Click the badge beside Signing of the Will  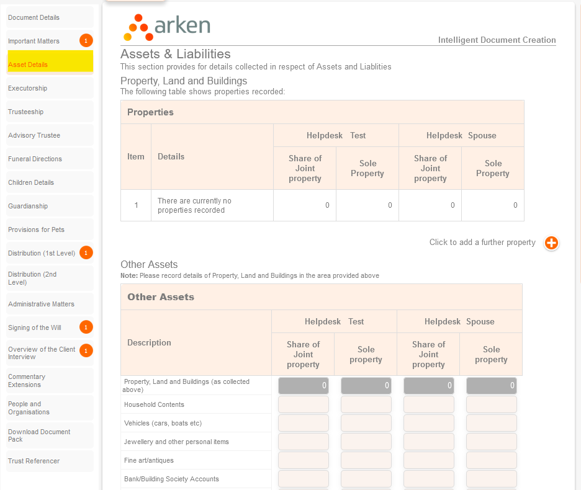[86, 327]
